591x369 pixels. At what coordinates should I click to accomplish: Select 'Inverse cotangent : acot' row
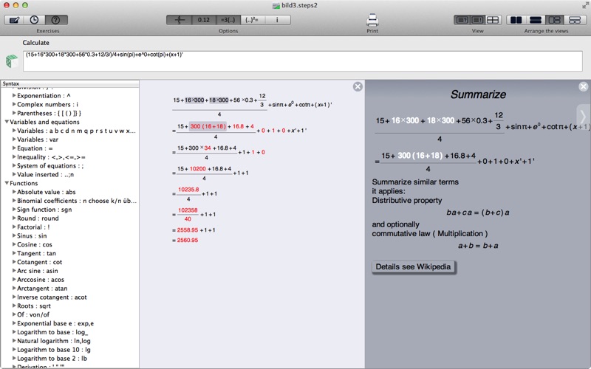[69, 297]
